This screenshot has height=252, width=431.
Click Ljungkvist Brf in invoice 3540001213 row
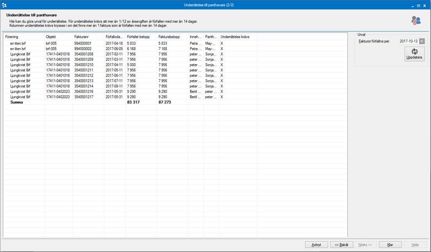20,81
